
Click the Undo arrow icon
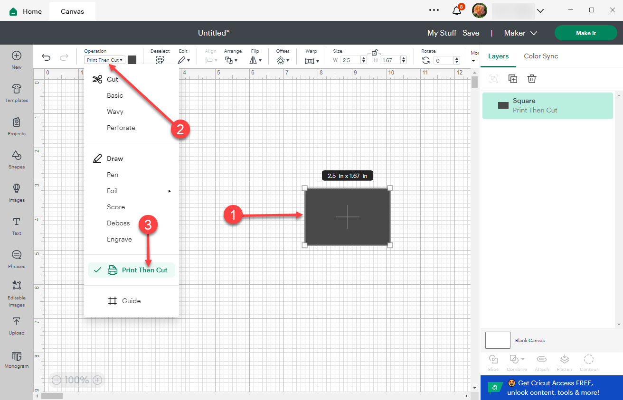coord(46,57)
